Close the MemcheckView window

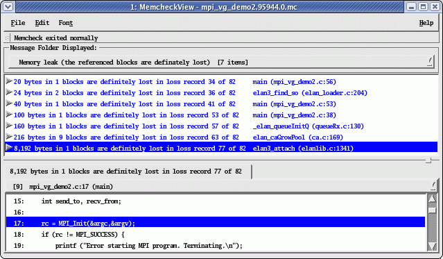435,6
